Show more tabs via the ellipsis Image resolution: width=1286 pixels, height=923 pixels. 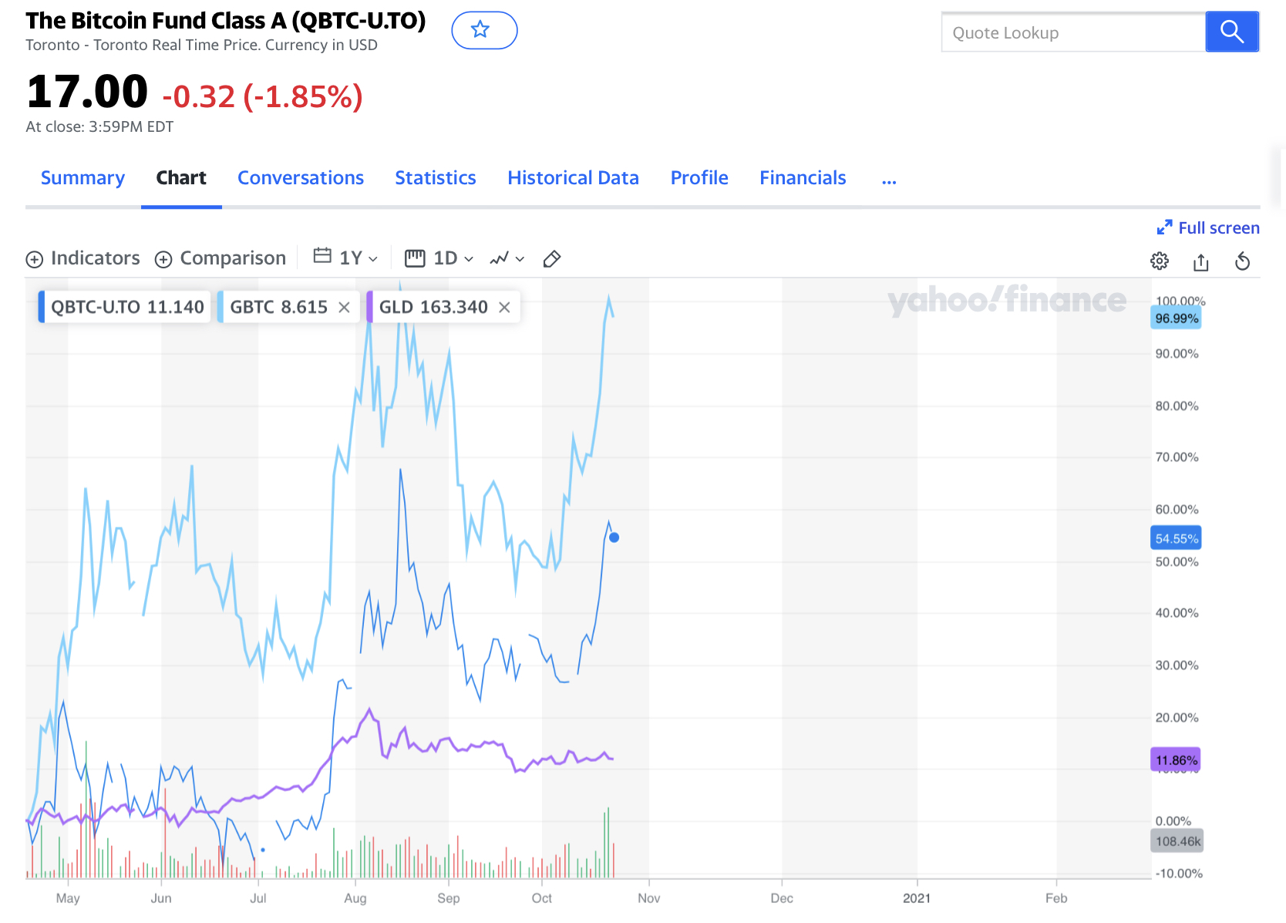[889, 180]
